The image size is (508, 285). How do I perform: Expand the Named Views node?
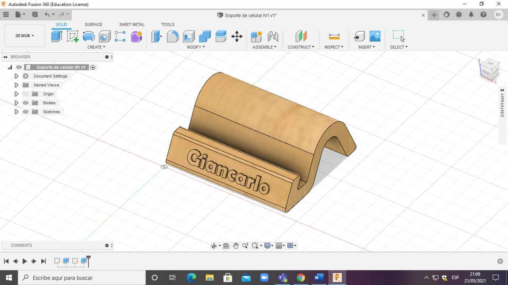click(x=16, y=85)
